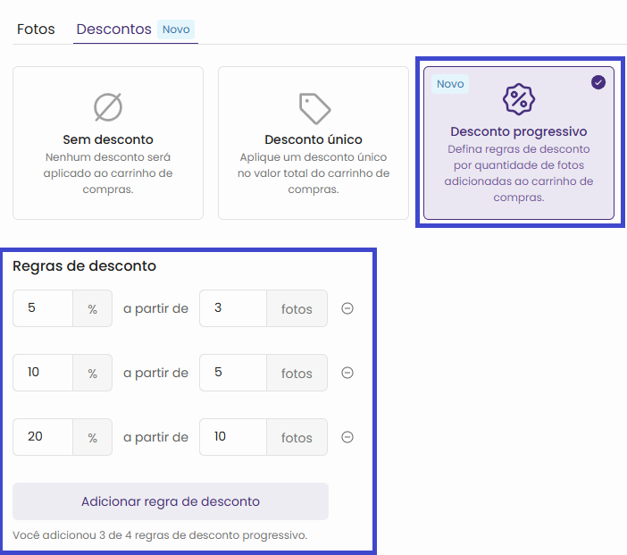Remove the 10% discount rule
627x555 pixels.
pyautogui.click(x=347, y=373)
